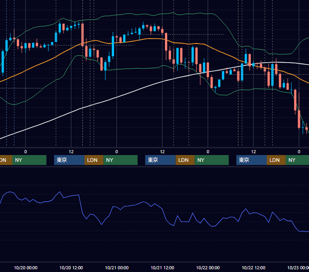Click the 10/21 12:00 date label
Image resolution: width=309 pixels, height=272 pixels.
(x=162, y=267)
